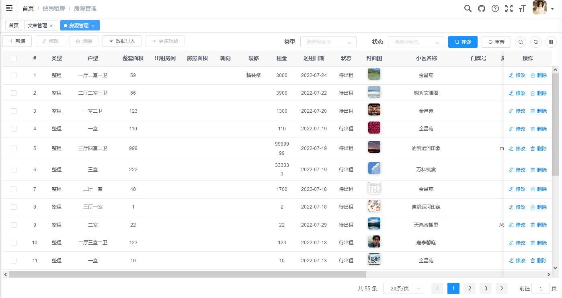Go to page 2
This screenshot has height=298, width=562.
coord(470,288)
